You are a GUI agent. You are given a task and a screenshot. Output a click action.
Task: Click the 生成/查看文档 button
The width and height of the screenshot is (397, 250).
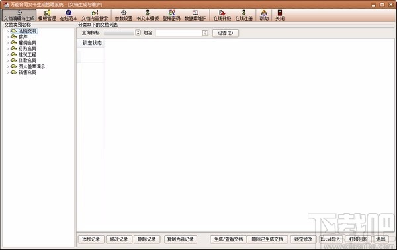pos(228,239)
